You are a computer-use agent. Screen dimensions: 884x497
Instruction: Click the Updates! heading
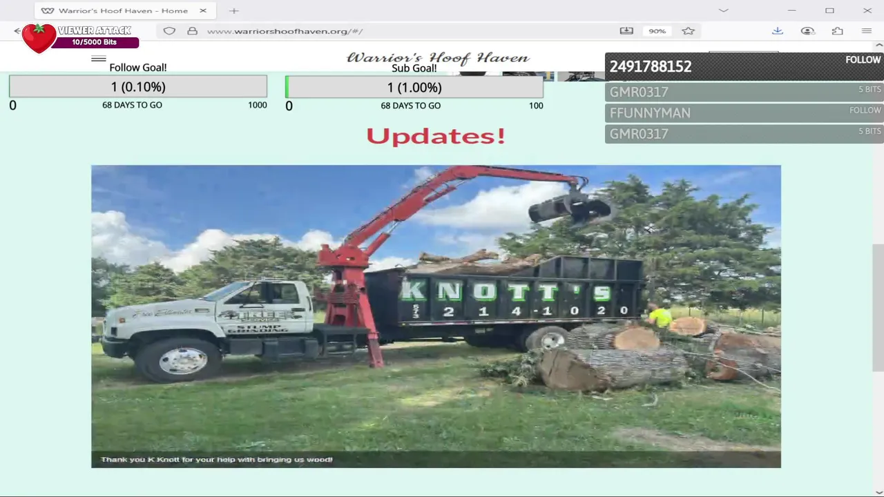click(436, 136)
